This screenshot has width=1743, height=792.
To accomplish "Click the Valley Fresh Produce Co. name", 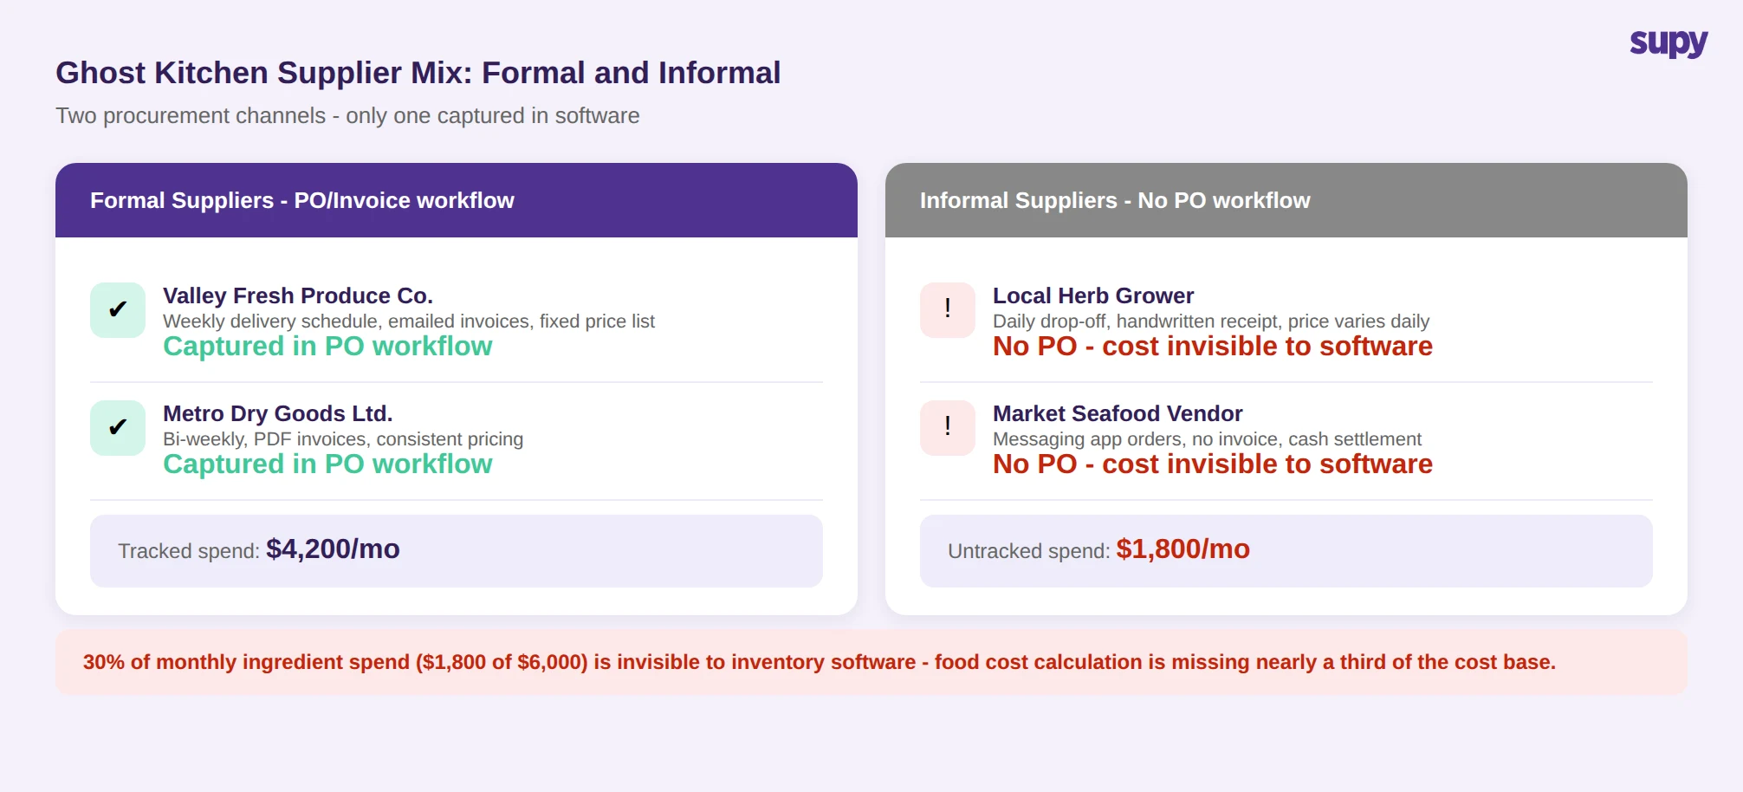I will (298, 295).
